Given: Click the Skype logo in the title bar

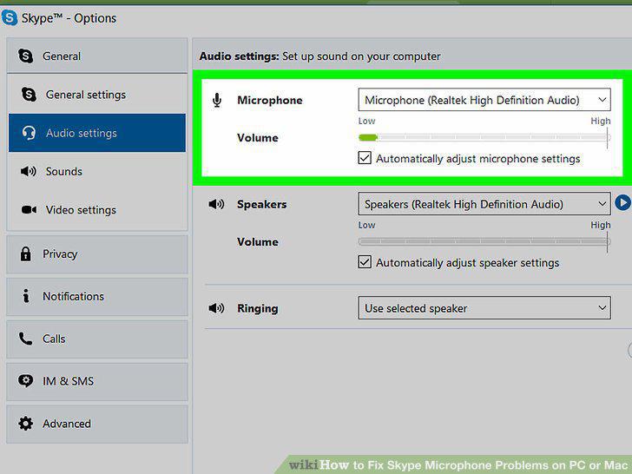Looking at the screenshot, I should [x=9, y=17].
